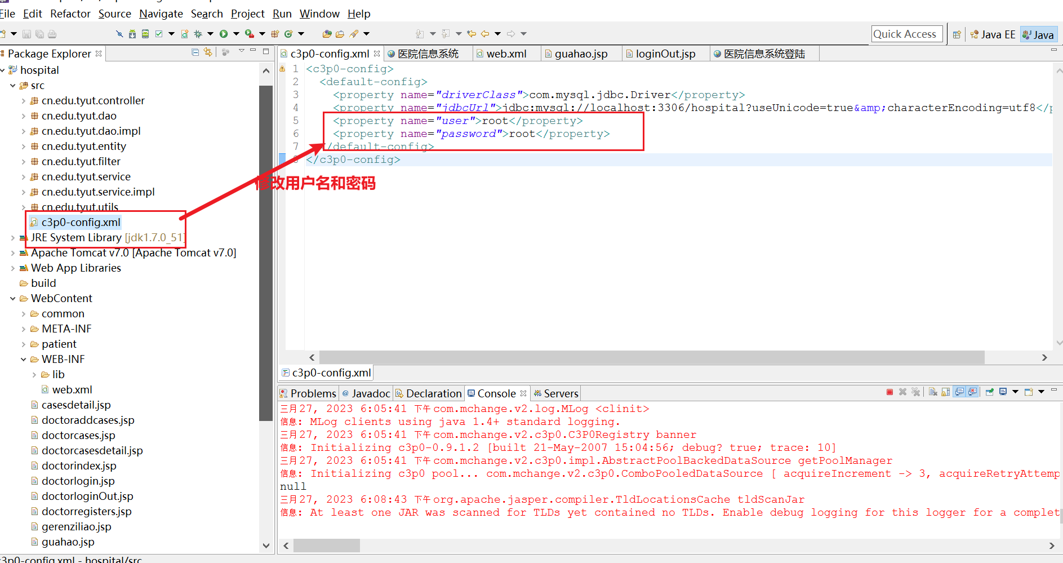Click the editor horizontal scrollbar
The width and height of the screenshot is (1063, 563).
tap(652, 357)
